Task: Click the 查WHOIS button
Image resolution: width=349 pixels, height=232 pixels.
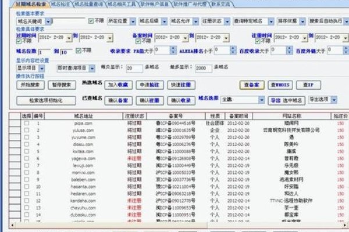Action: [x=280, y=85]
